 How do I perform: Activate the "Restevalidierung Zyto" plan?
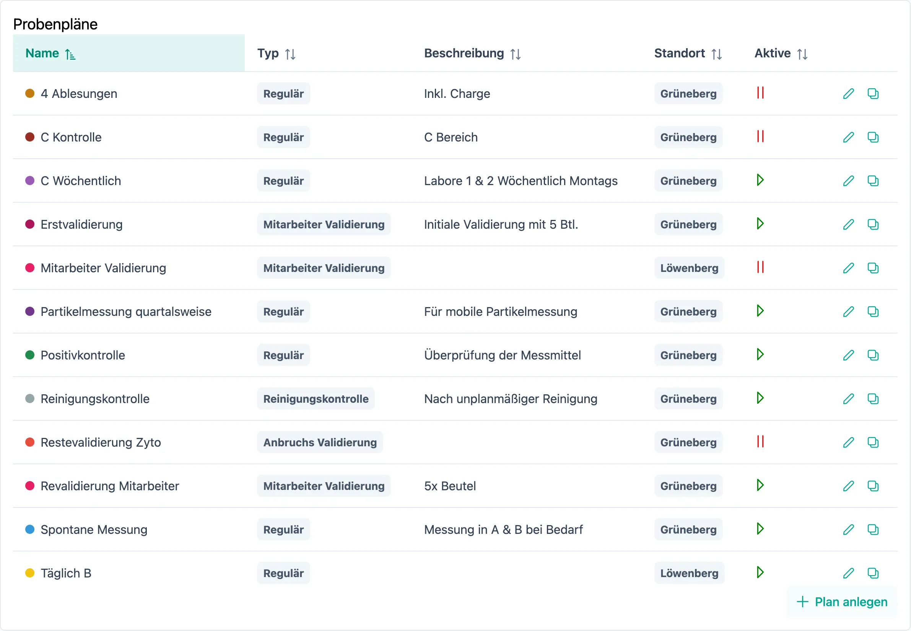click(760, 442)
